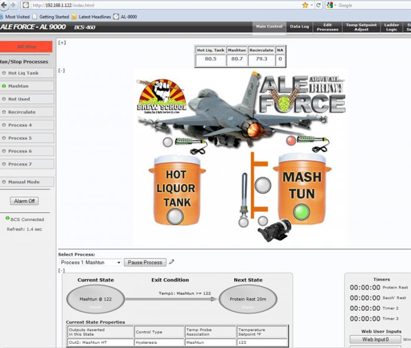411x348 pixels.
Task: Toggle the small grey light above the pump
Action: [x=262, y=221]
